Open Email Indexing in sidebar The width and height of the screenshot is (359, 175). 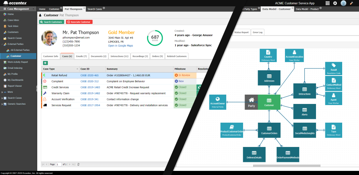click(x=15, y=68)
